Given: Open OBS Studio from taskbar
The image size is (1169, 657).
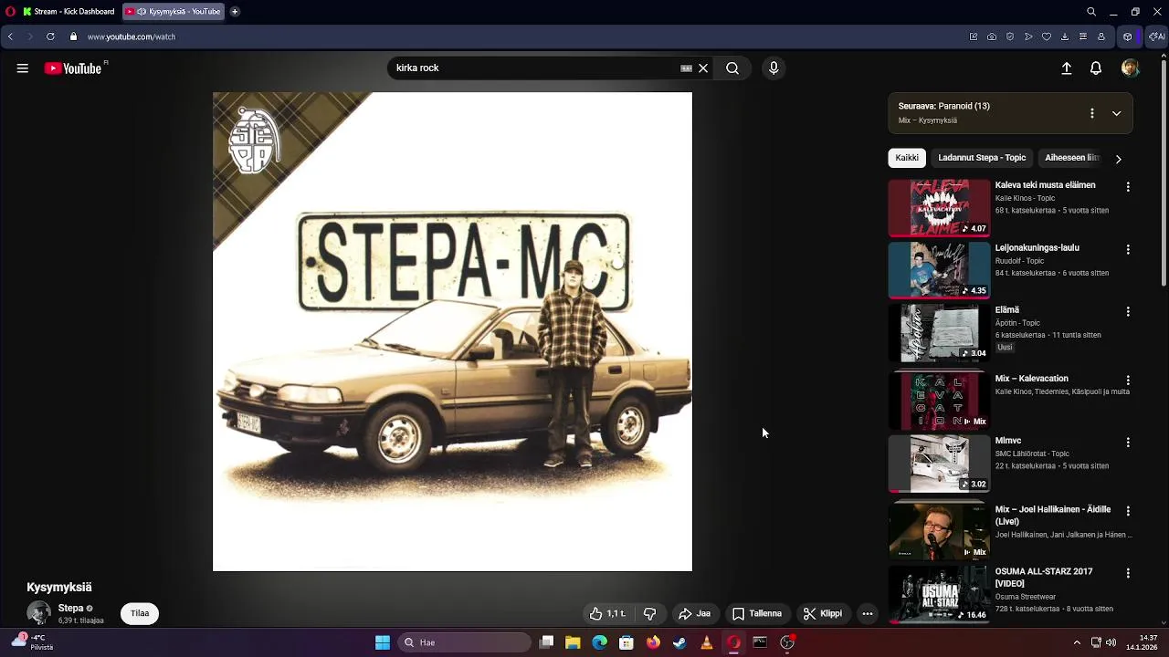Looking at the screenshot, I should tap(787, 642).
